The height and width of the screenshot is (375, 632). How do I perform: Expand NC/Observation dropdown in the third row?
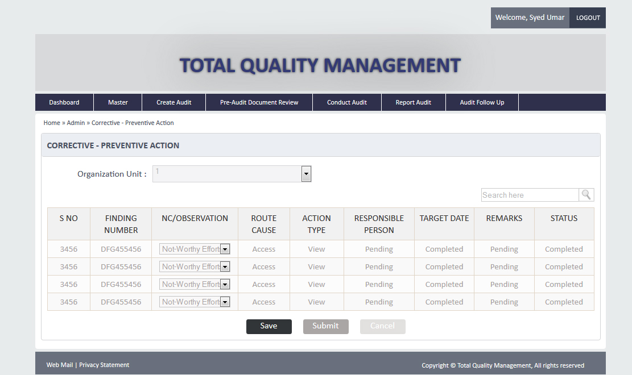[225, 284]
